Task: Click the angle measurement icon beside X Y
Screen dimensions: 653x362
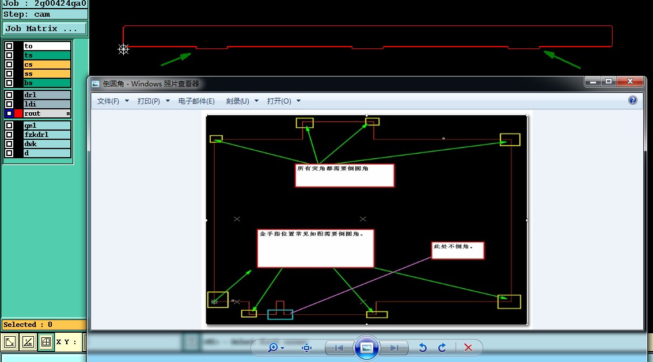Action: [x=28, y=342]
